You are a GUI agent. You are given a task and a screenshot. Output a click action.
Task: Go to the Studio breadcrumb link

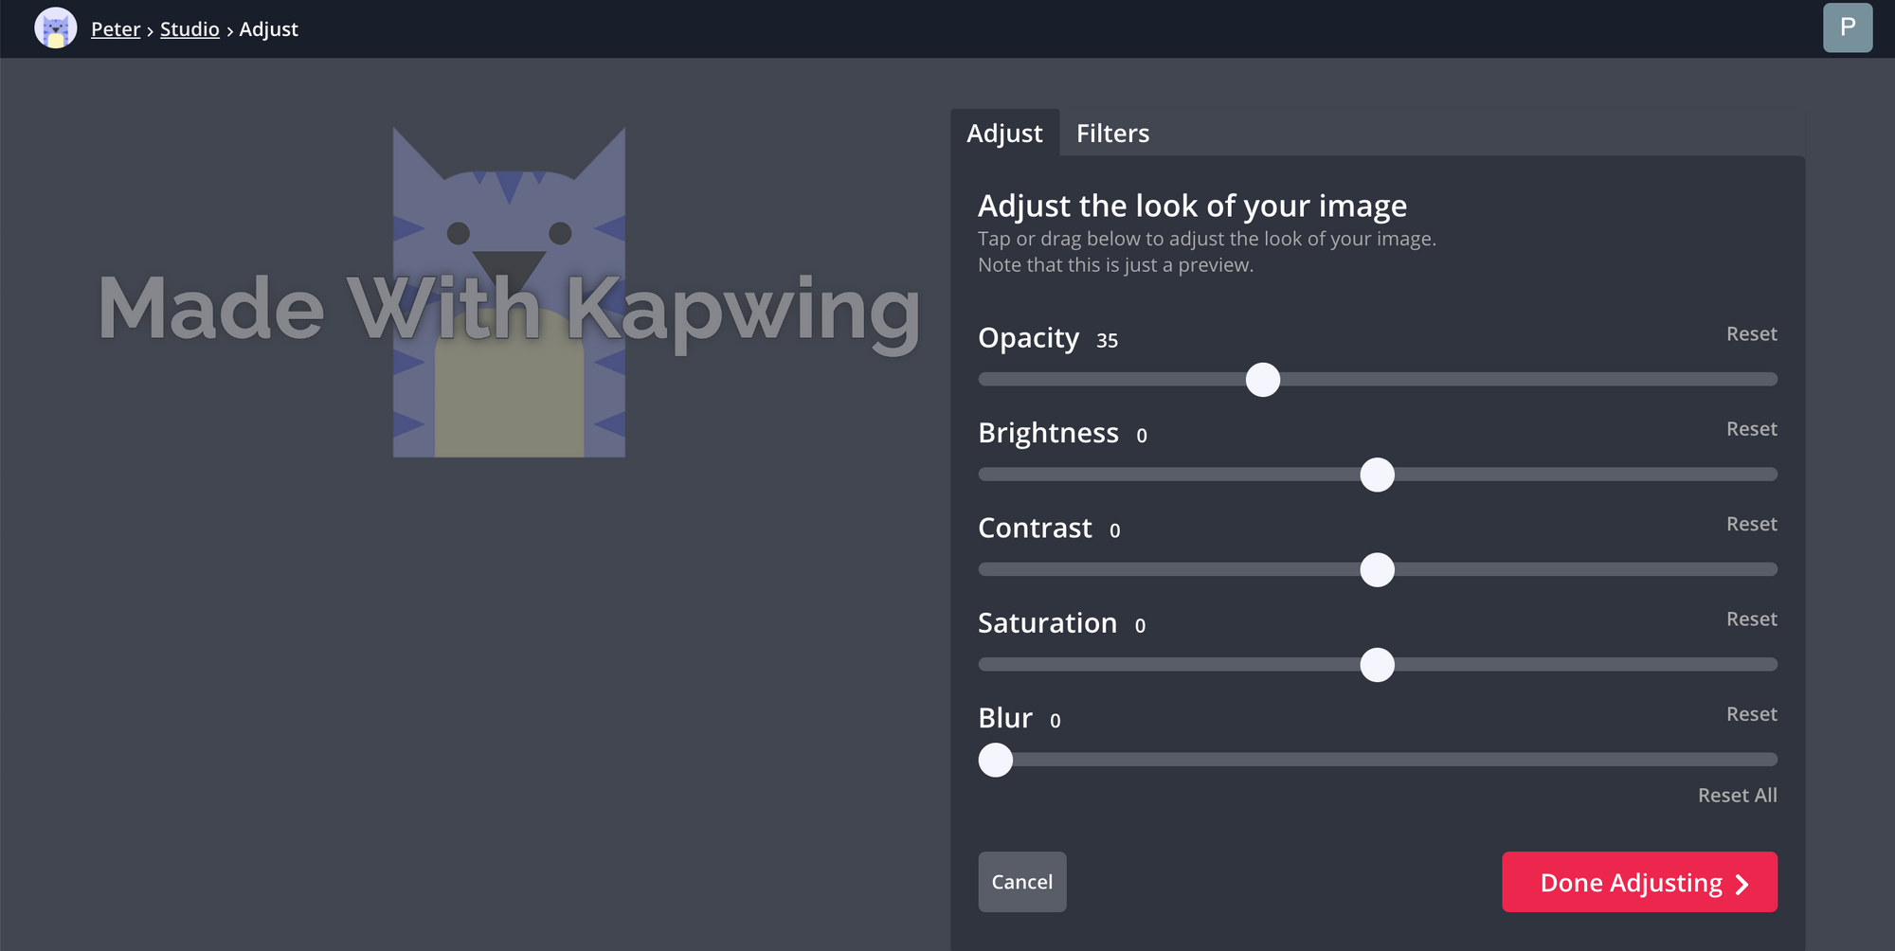[x=189, y=29]
